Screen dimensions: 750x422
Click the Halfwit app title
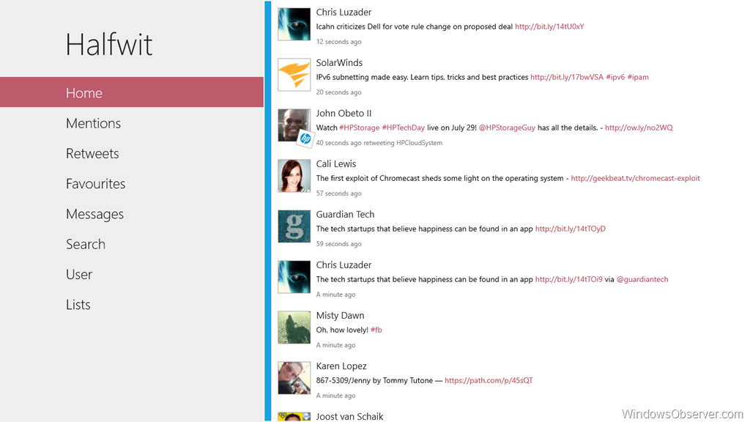pyautogui.click(x=109, y=45)
